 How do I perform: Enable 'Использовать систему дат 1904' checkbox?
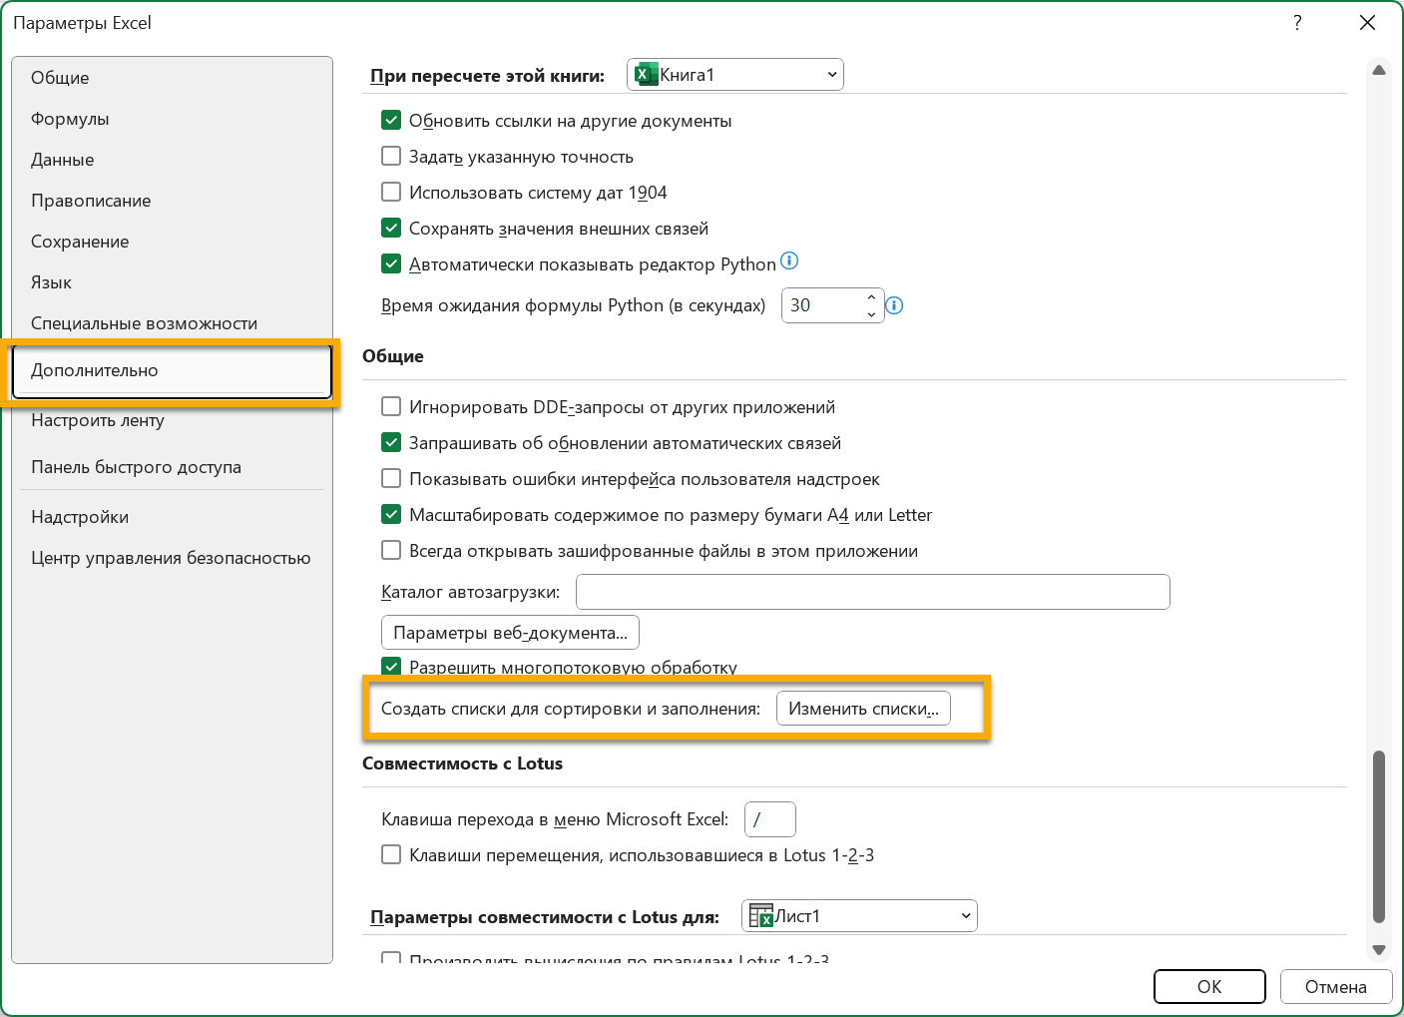click(391, 192)
